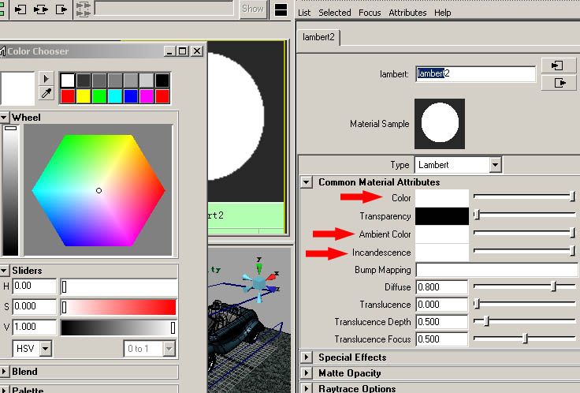Expand the Matte Opacity section
580x393 pixels.
(x=307, y=373)
